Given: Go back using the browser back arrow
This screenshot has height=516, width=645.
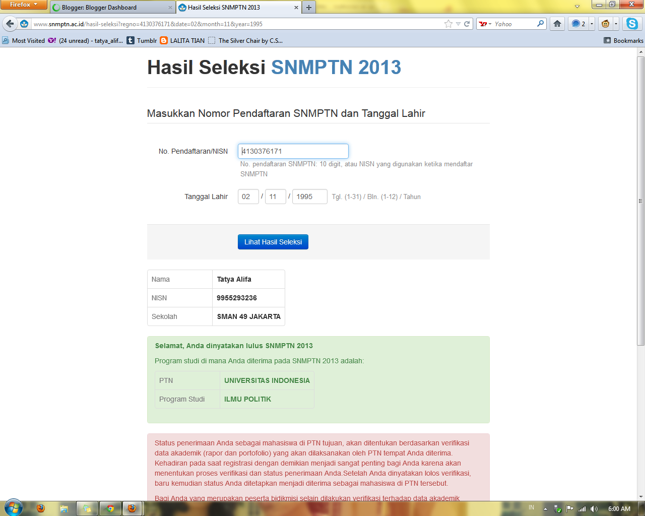Looking at the screenshot, I should click(x=10, y=24).
